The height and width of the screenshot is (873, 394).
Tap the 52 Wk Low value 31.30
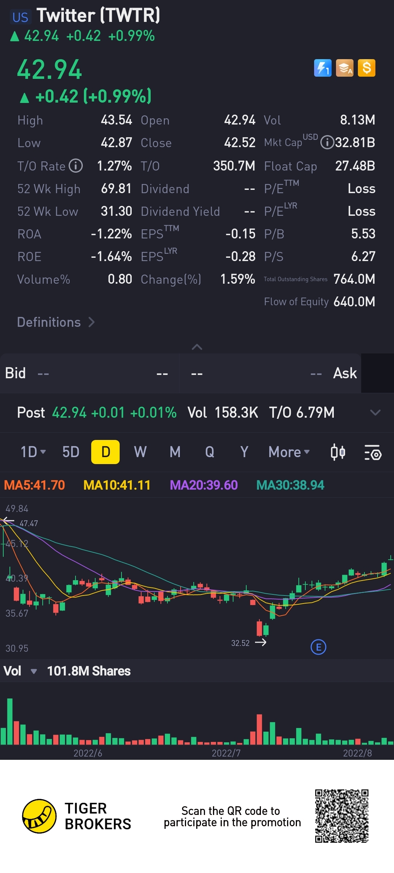(x=116, y=211)
